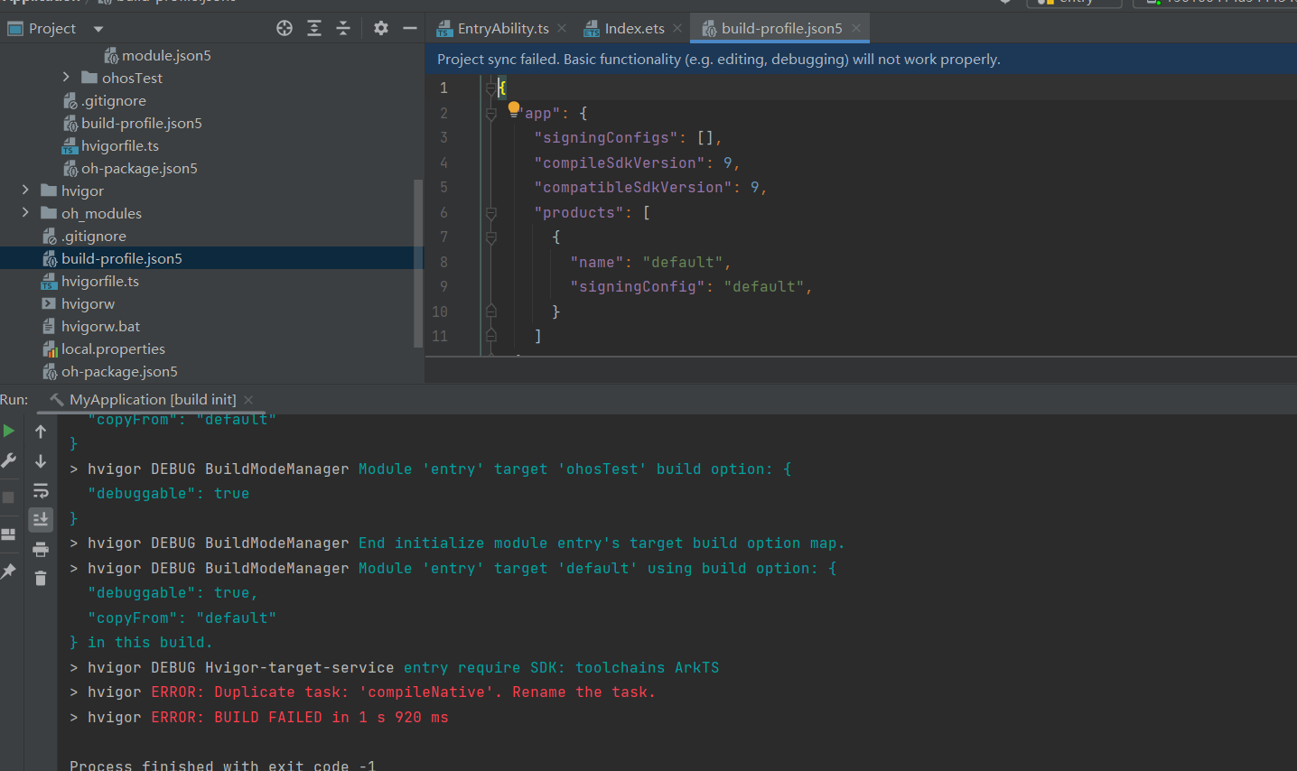Viewport: 1297px width, 771px height.
Task: Click the light bulb intention icon
Action: [514, 109]
